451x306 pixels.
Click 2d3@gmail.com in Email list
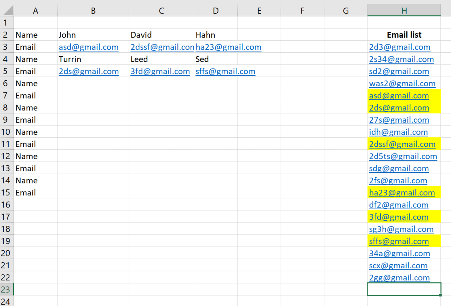tap(400, 47)
